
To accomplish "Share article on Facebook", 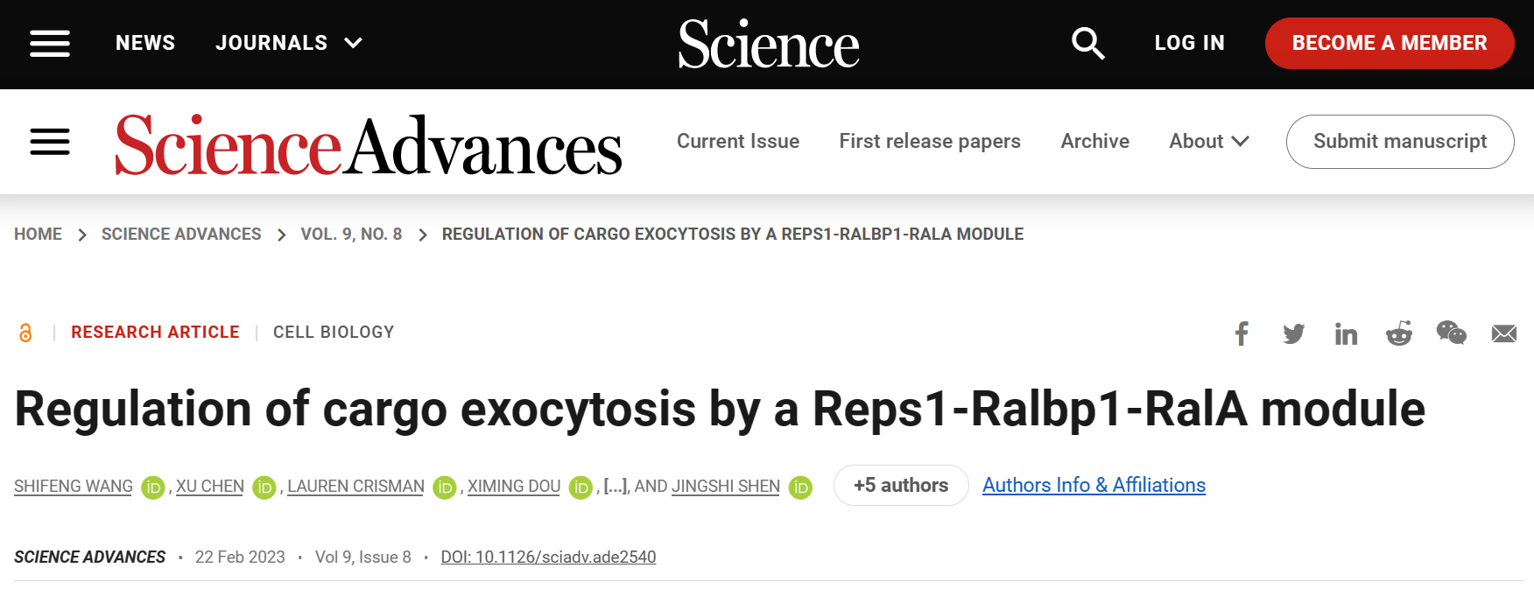I will tap(1242, 333).
